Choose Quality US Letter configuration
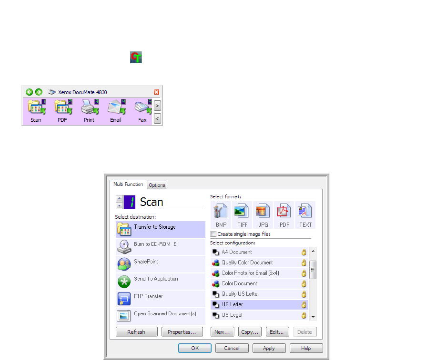The height and width of the screenshot is (360, 446). click(259, 294)
